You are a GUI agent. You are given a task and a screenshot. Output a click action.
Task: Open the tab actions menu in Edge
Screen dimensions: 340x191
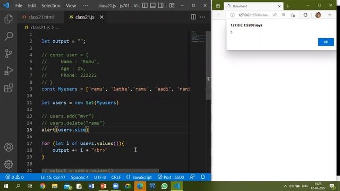click(x=218, y=6)
